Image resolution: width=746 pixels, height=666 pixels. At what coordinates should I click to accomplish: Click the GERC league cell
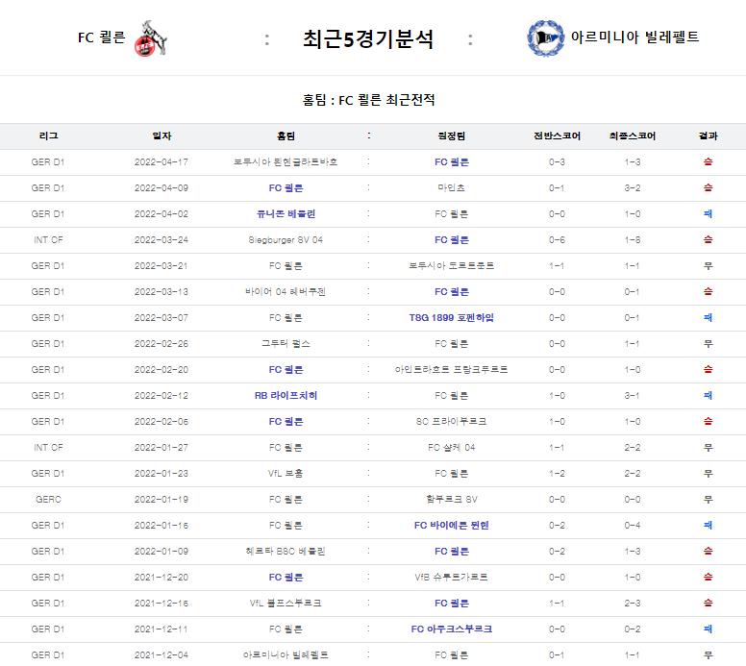point(48,499)
